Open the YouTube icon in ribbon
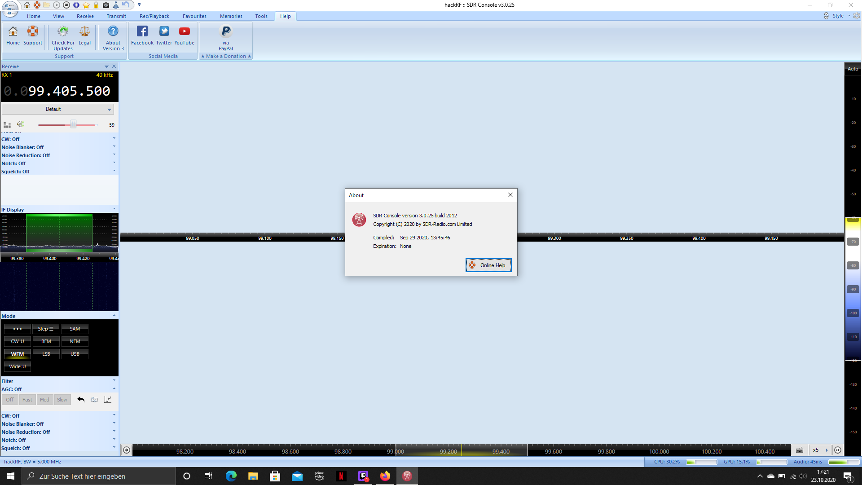 click(184, 31)
